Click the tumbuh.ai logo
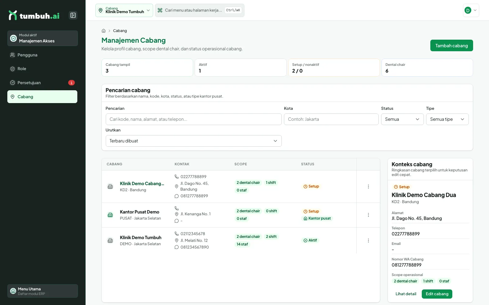The height and width of the screenshot is (305, 489). 34,15
